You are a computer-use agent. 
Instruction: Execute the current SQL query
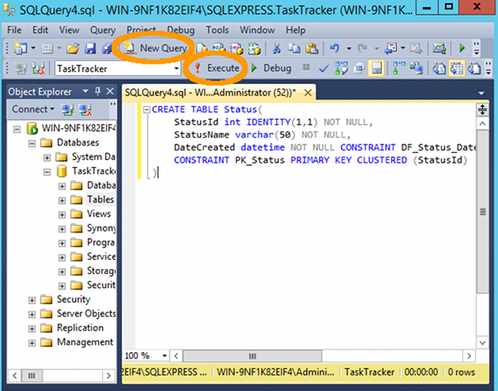[217, 68]
